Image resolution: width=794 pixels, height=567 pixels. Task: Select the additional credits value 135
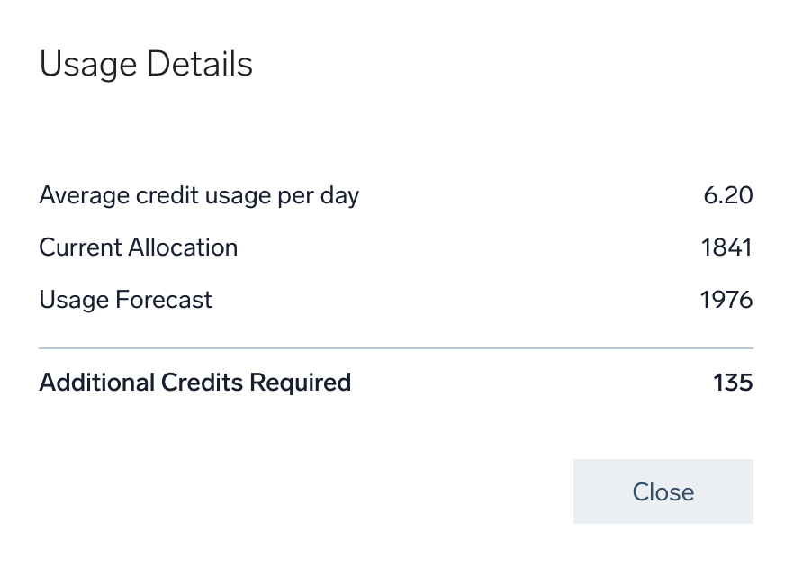click(732, 382)
